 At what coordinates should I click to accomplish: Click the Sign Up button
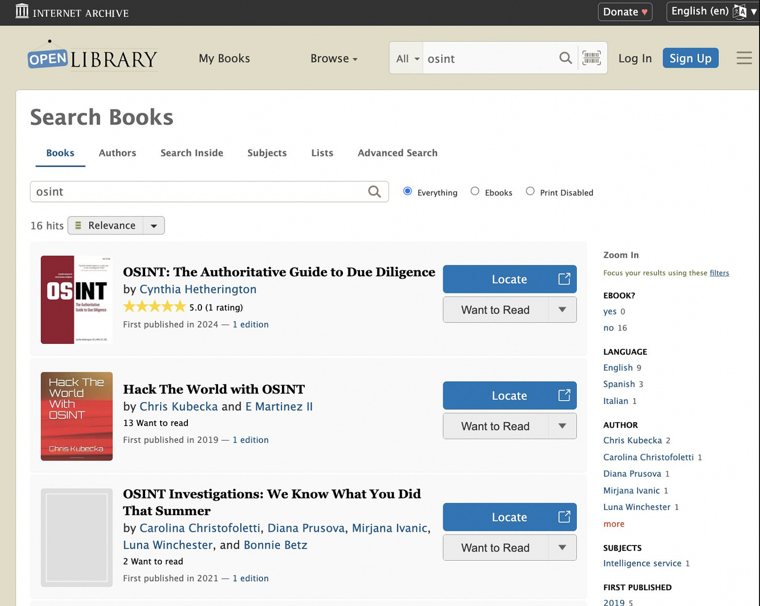coord(691,58)
